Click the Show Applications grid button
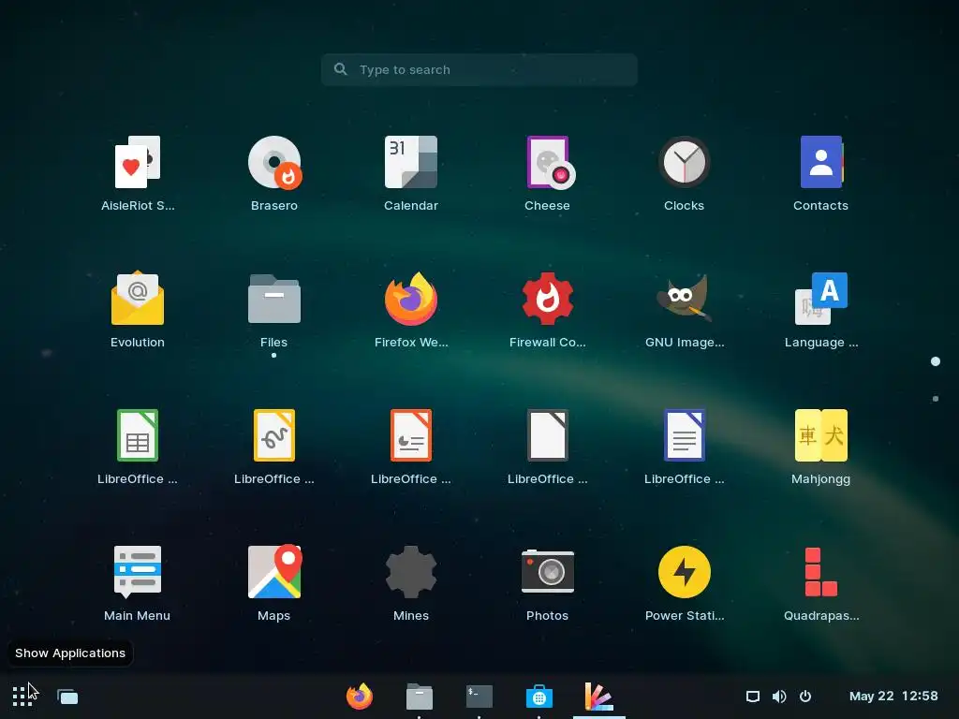Viewport: 959px width, 719px height. tap(22, 697)
